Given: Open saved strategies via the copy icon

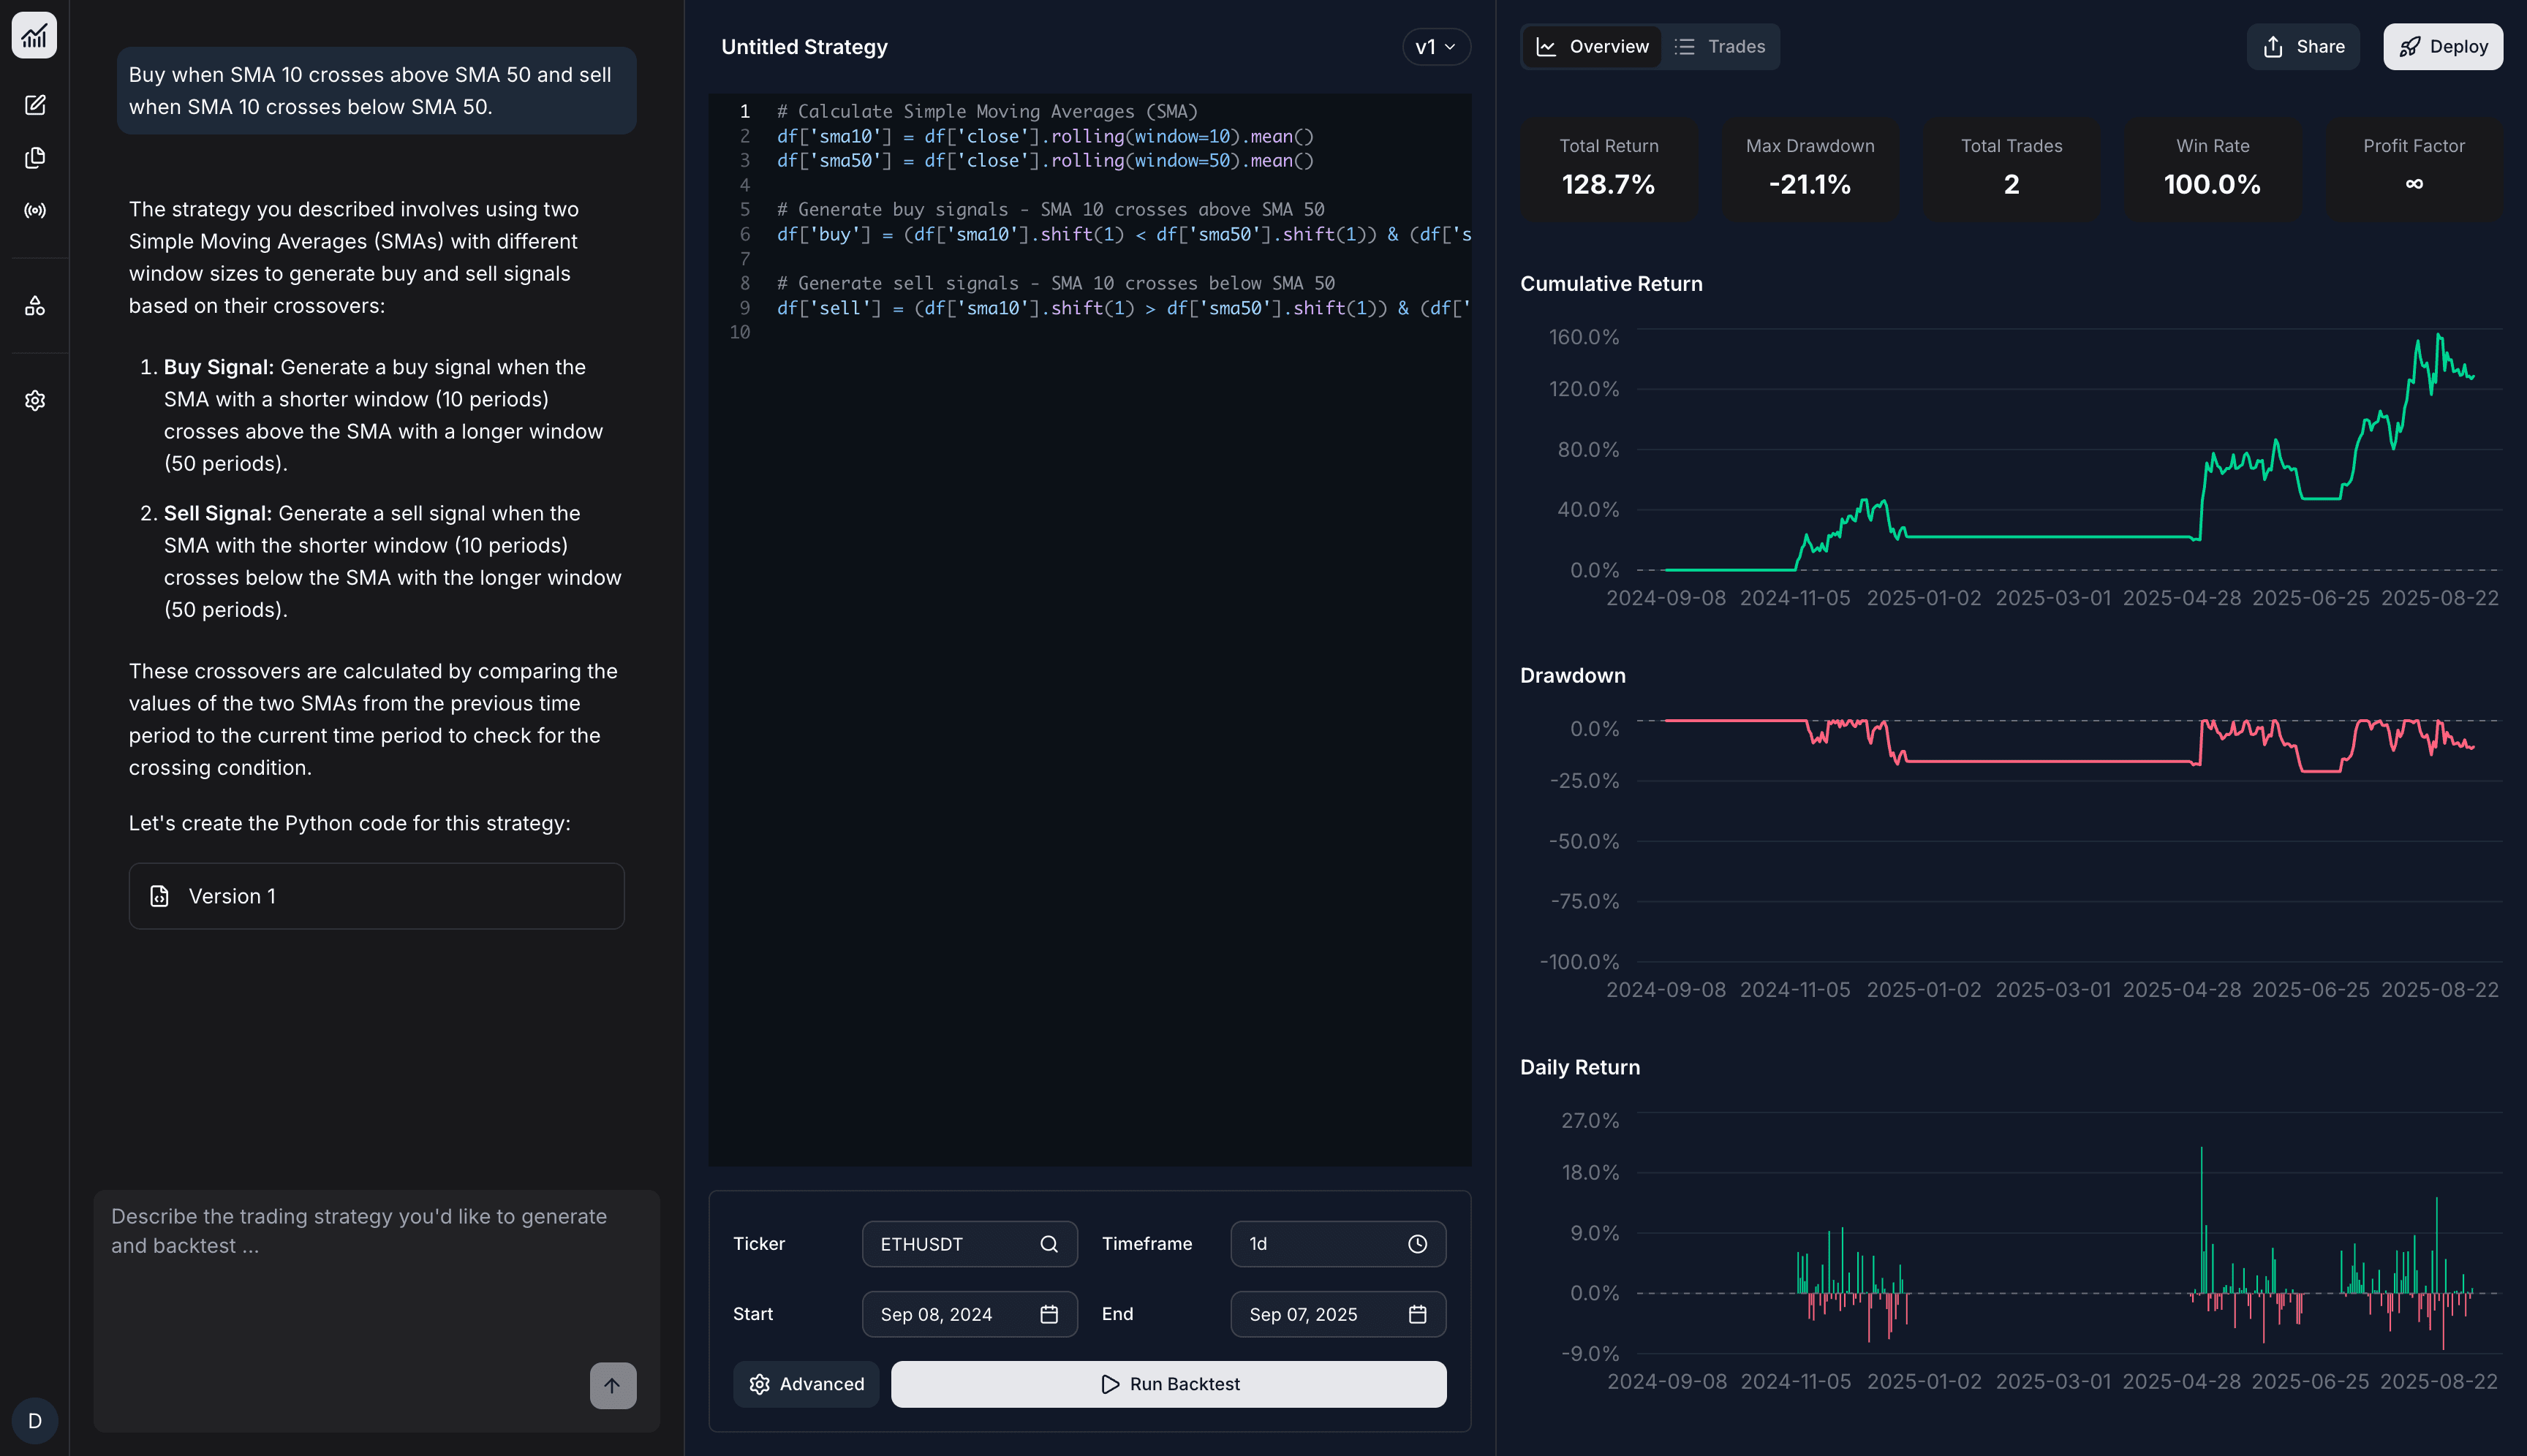Looking at the screenshot, I should [x=35, y=157].
